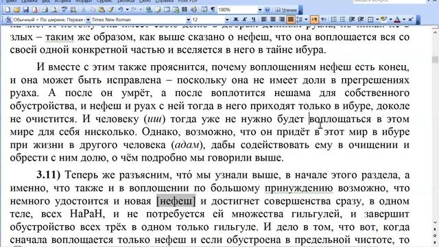Align text to the right
The height and width of the screenshot is (247, 439).
[282, 19]
